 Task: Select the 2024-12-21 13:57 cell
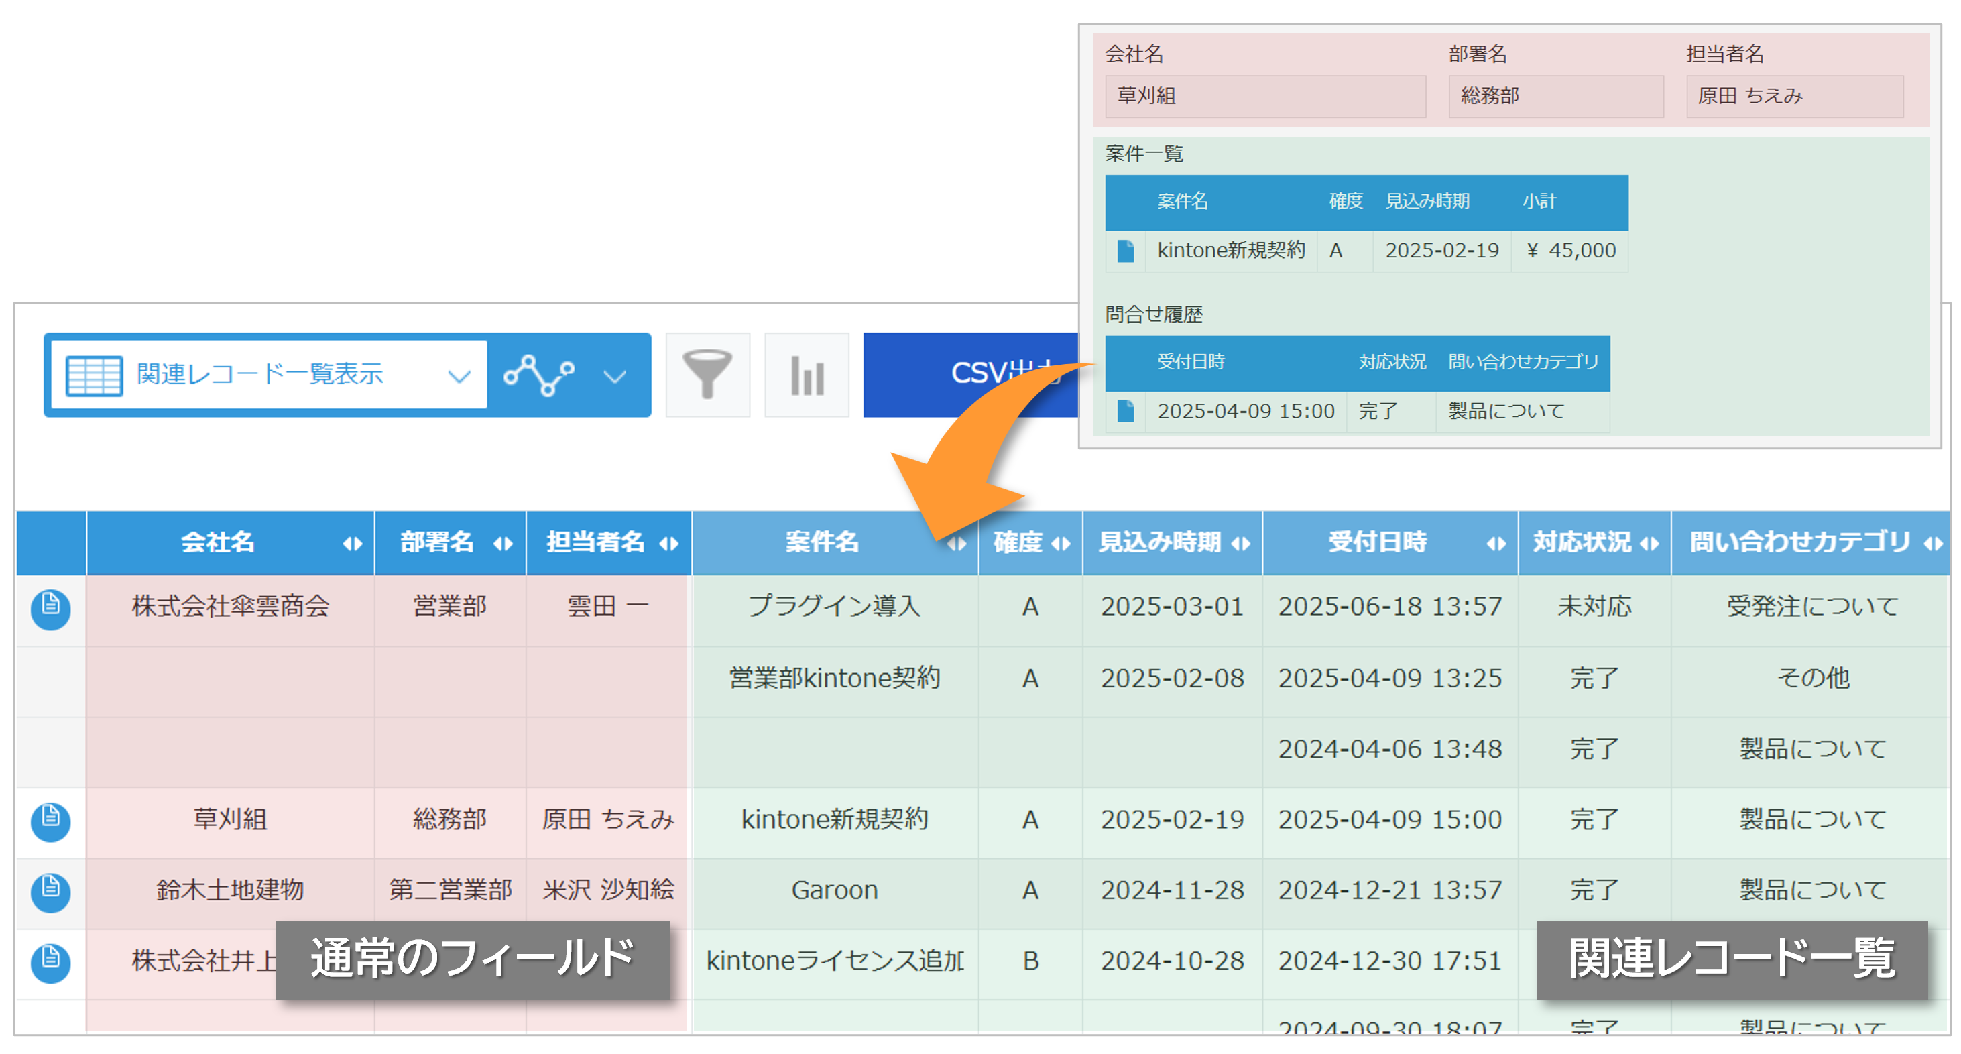tap(1390, 892)
